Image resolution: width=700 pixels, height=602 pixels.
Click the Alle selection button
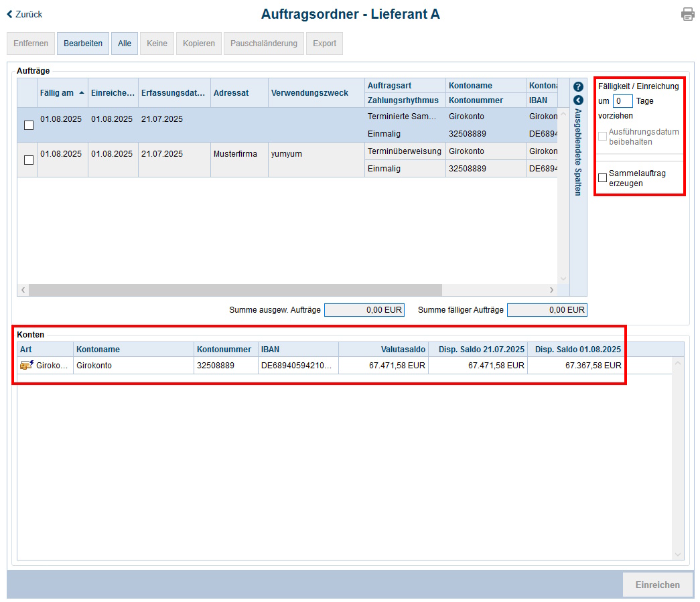(125, 44)
